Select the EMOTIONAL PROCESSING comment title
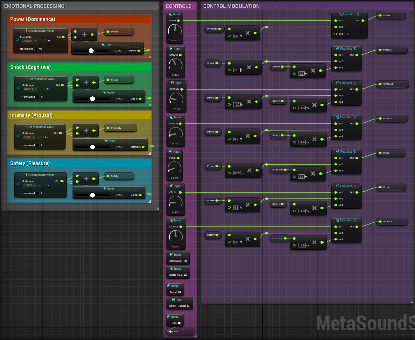This screenshot has height=340, width=415. [x=34, y=6]
